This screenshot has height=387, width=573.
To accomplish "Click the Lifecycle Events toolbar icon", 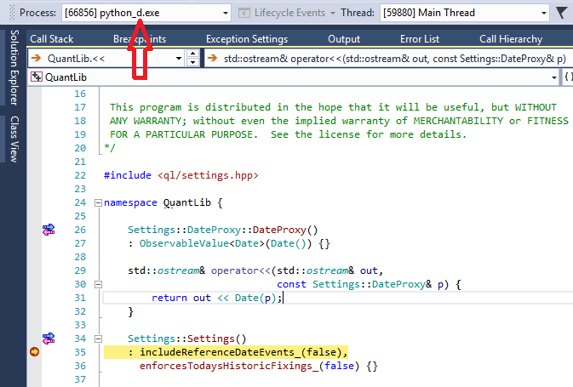I will (x=245, y=13).
